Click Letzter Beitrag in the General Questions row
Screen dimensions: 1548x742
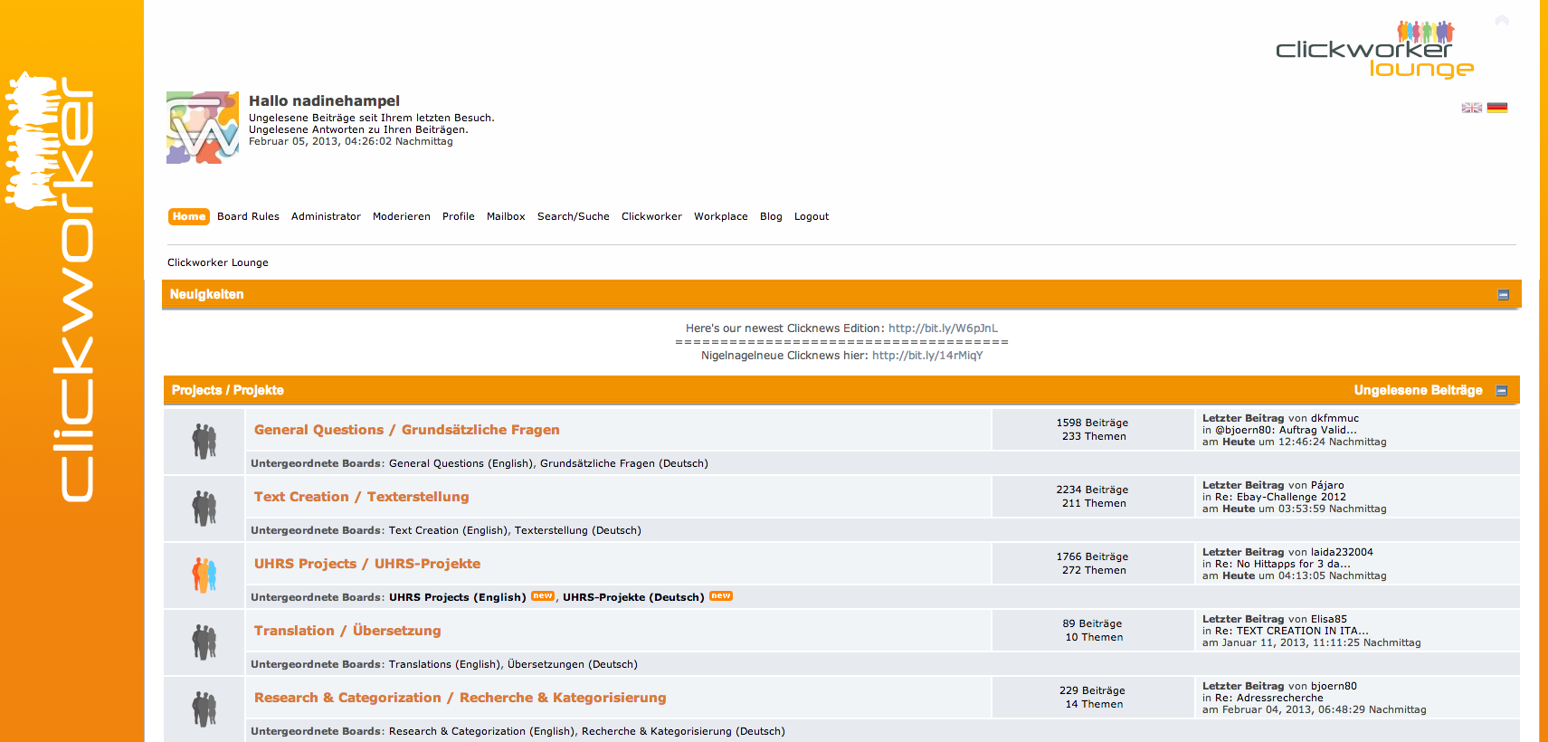point(1243,418)
